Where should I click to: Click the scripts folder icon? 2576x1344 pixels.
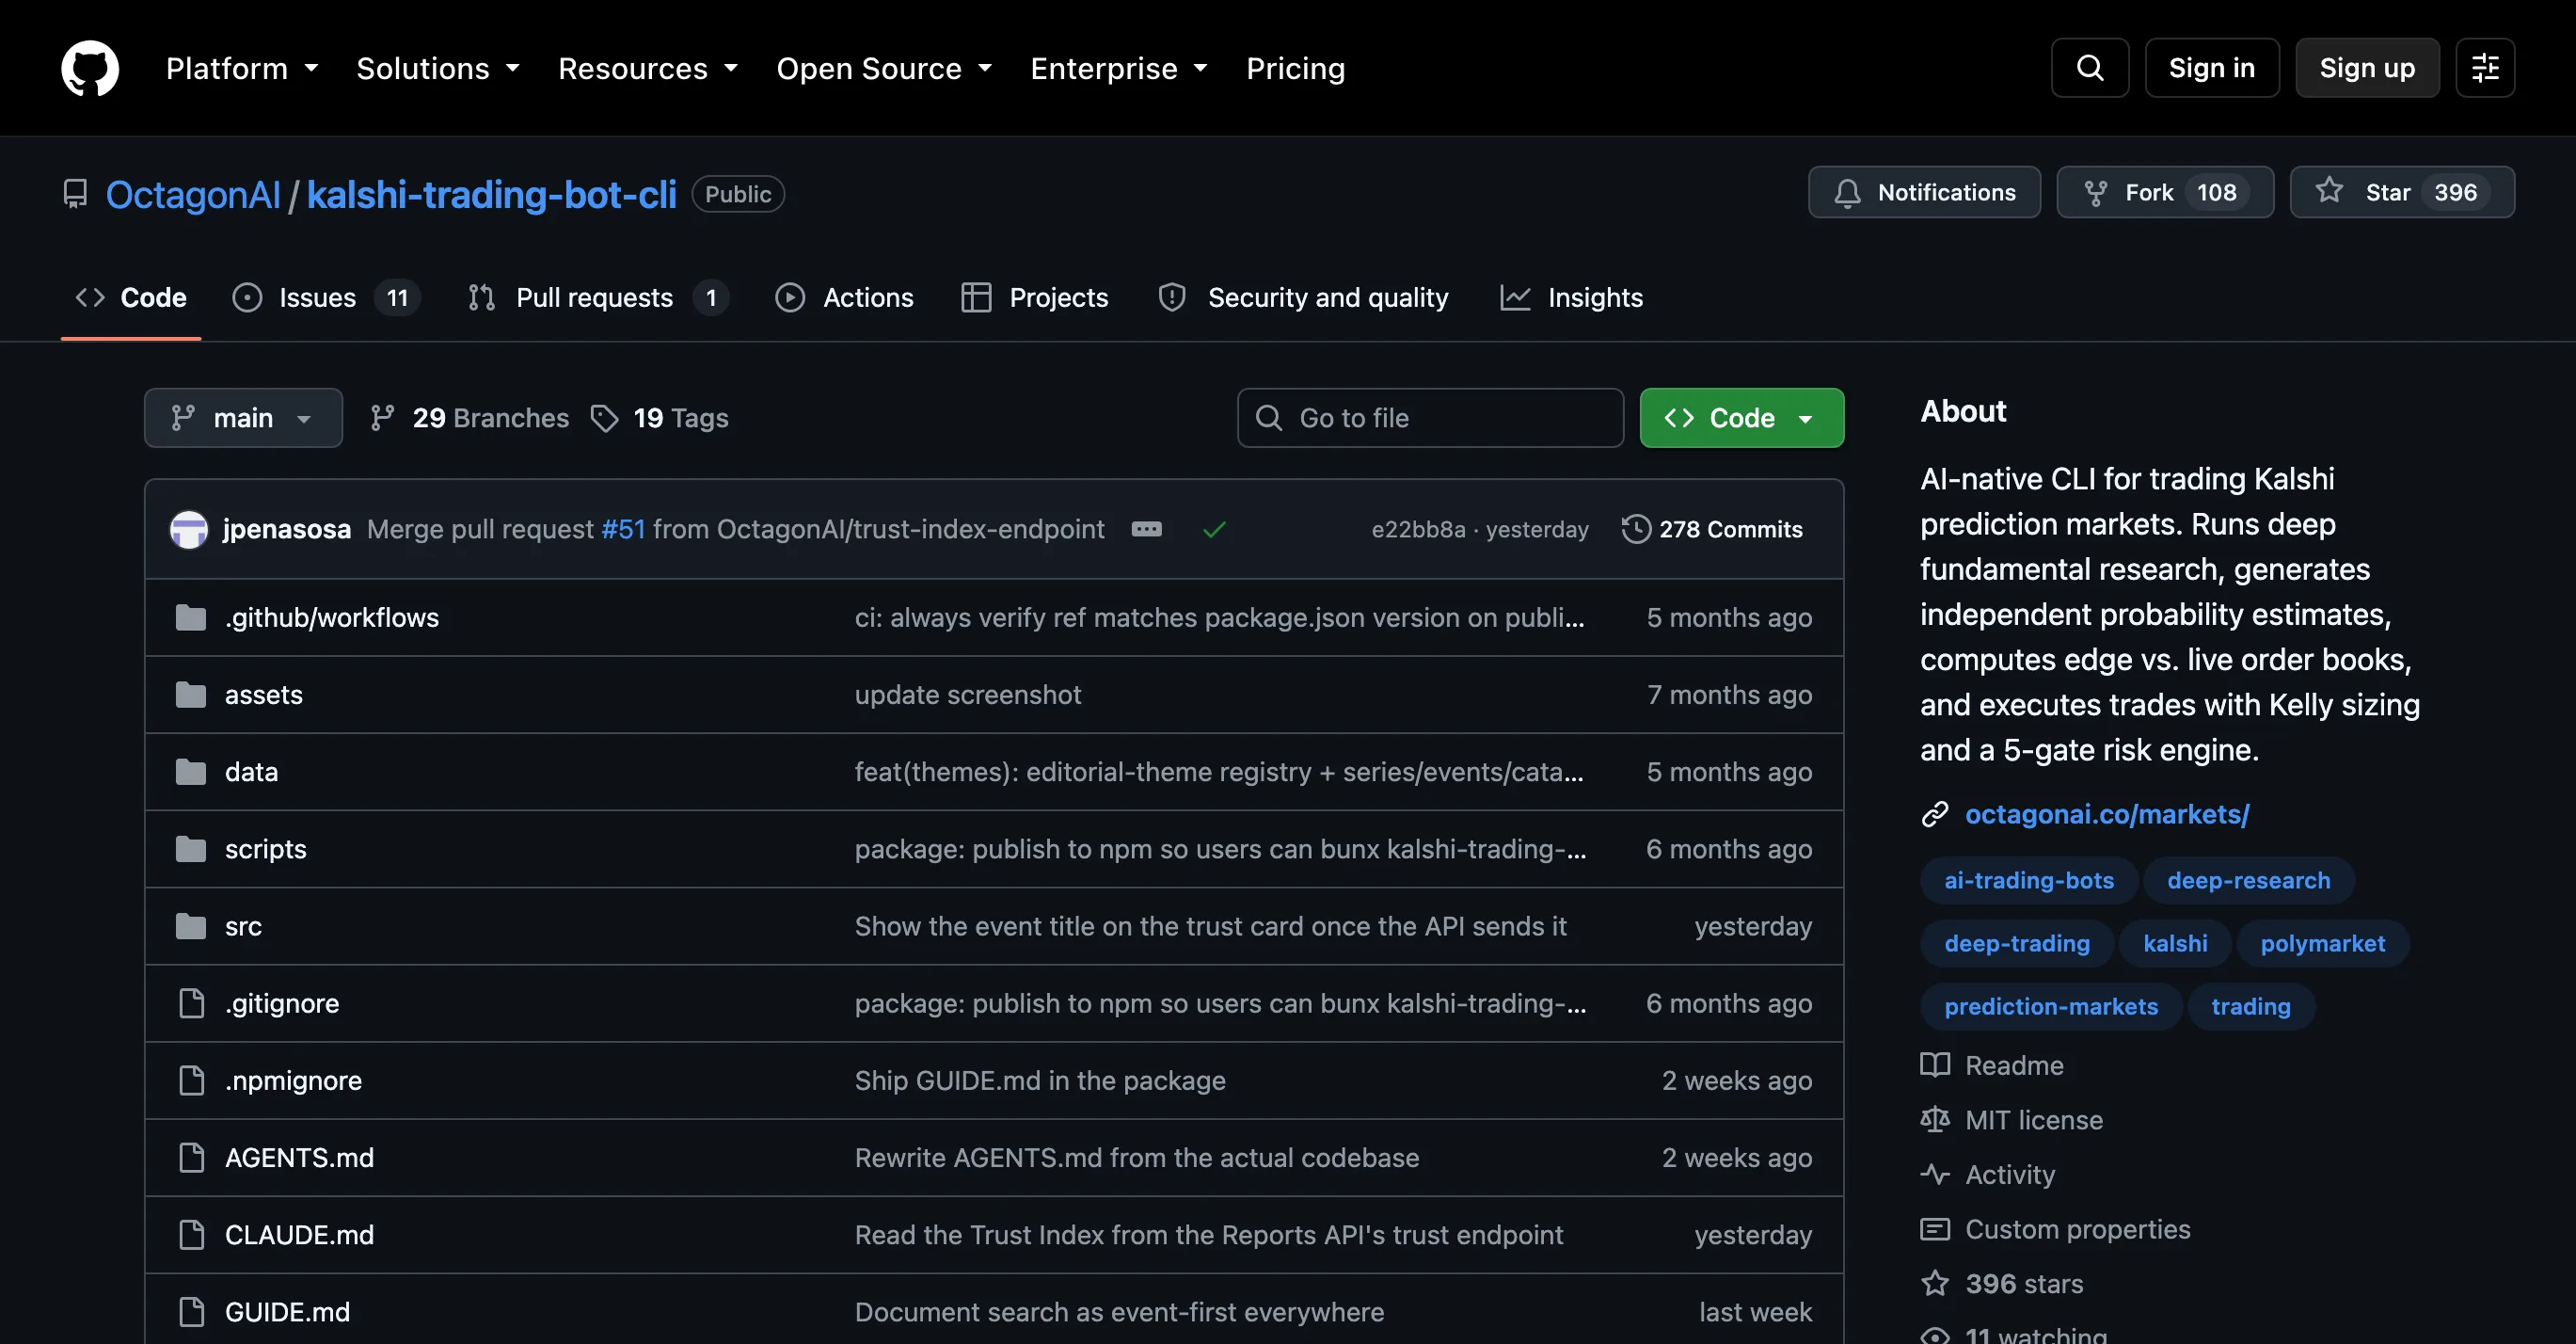coord(190,848)
